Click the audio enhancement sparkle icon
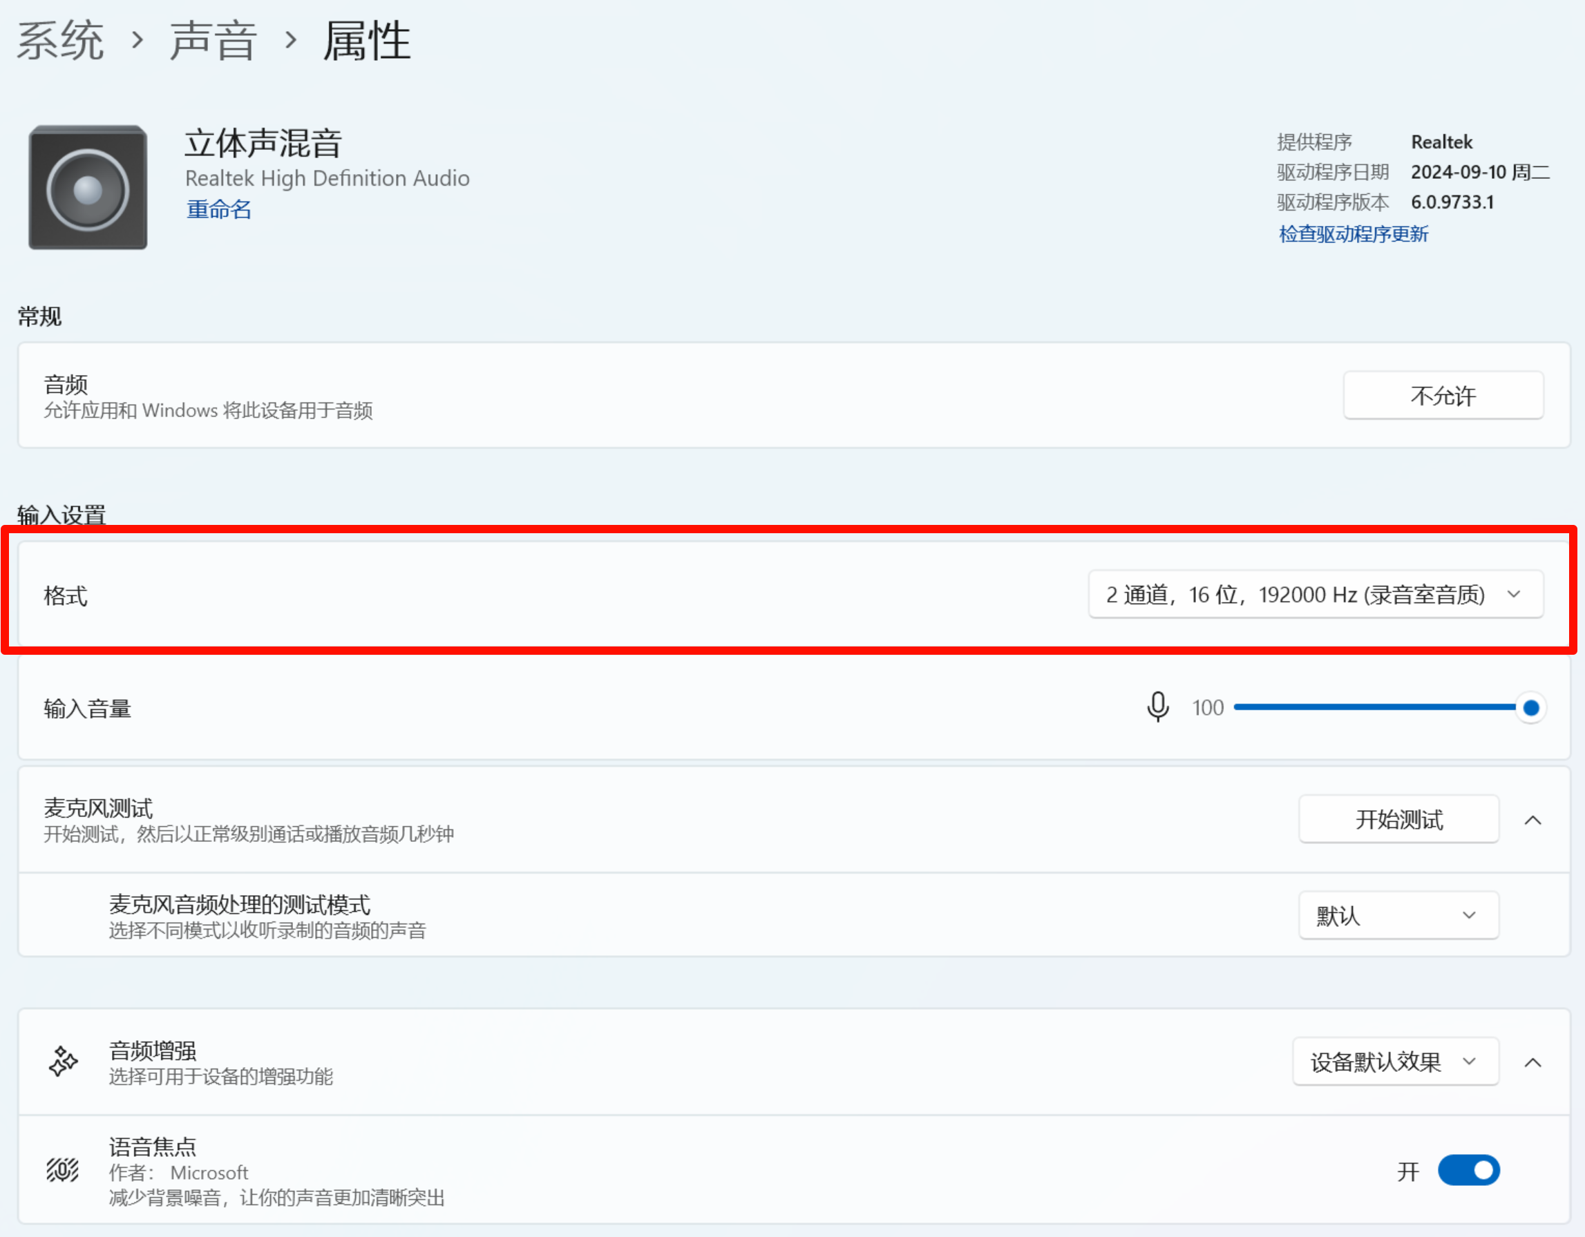The image size is (1585, 1237). coord(63,1062)
